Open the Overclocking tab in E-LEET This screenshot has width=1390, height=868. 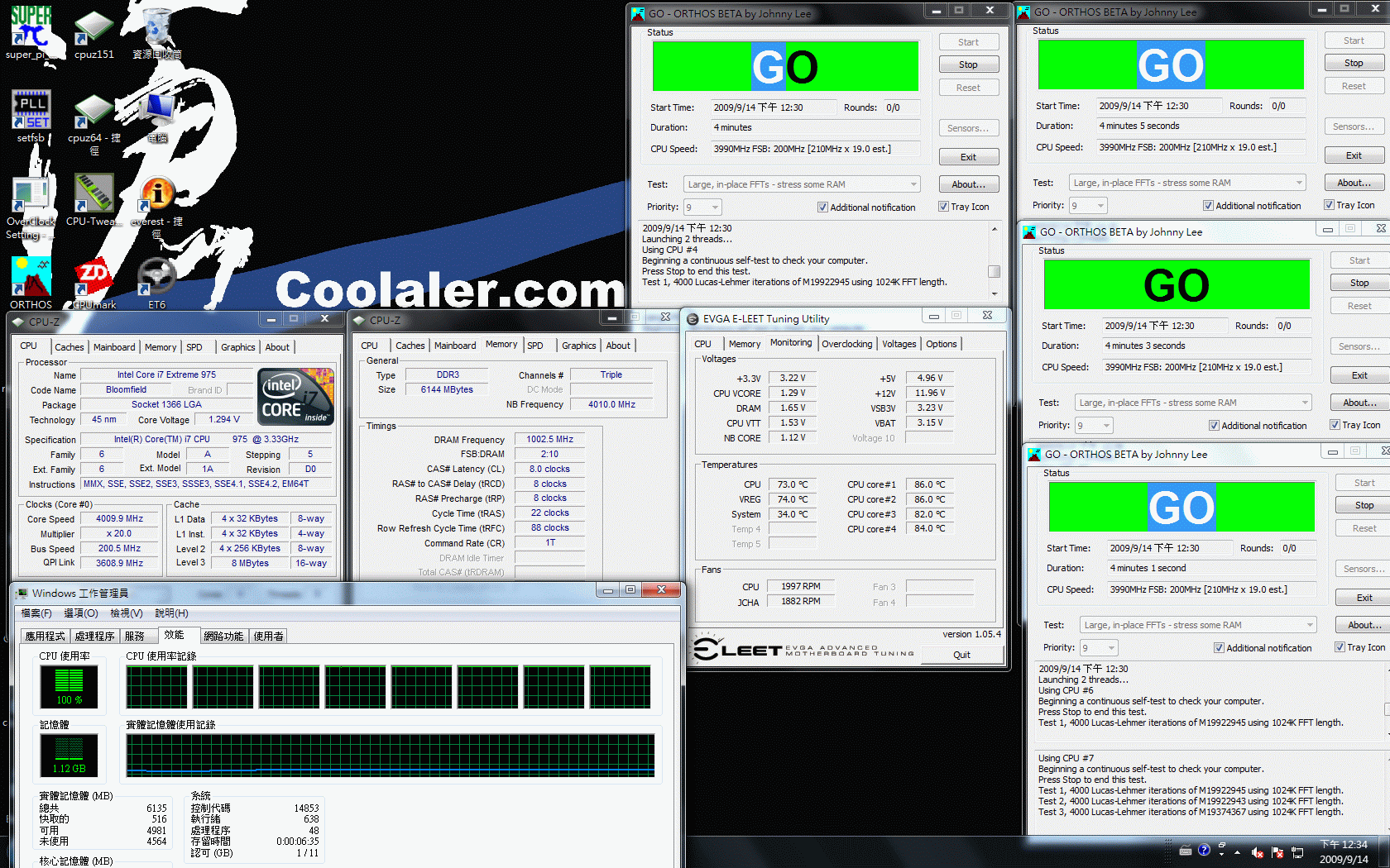click(x=846, y=344)
